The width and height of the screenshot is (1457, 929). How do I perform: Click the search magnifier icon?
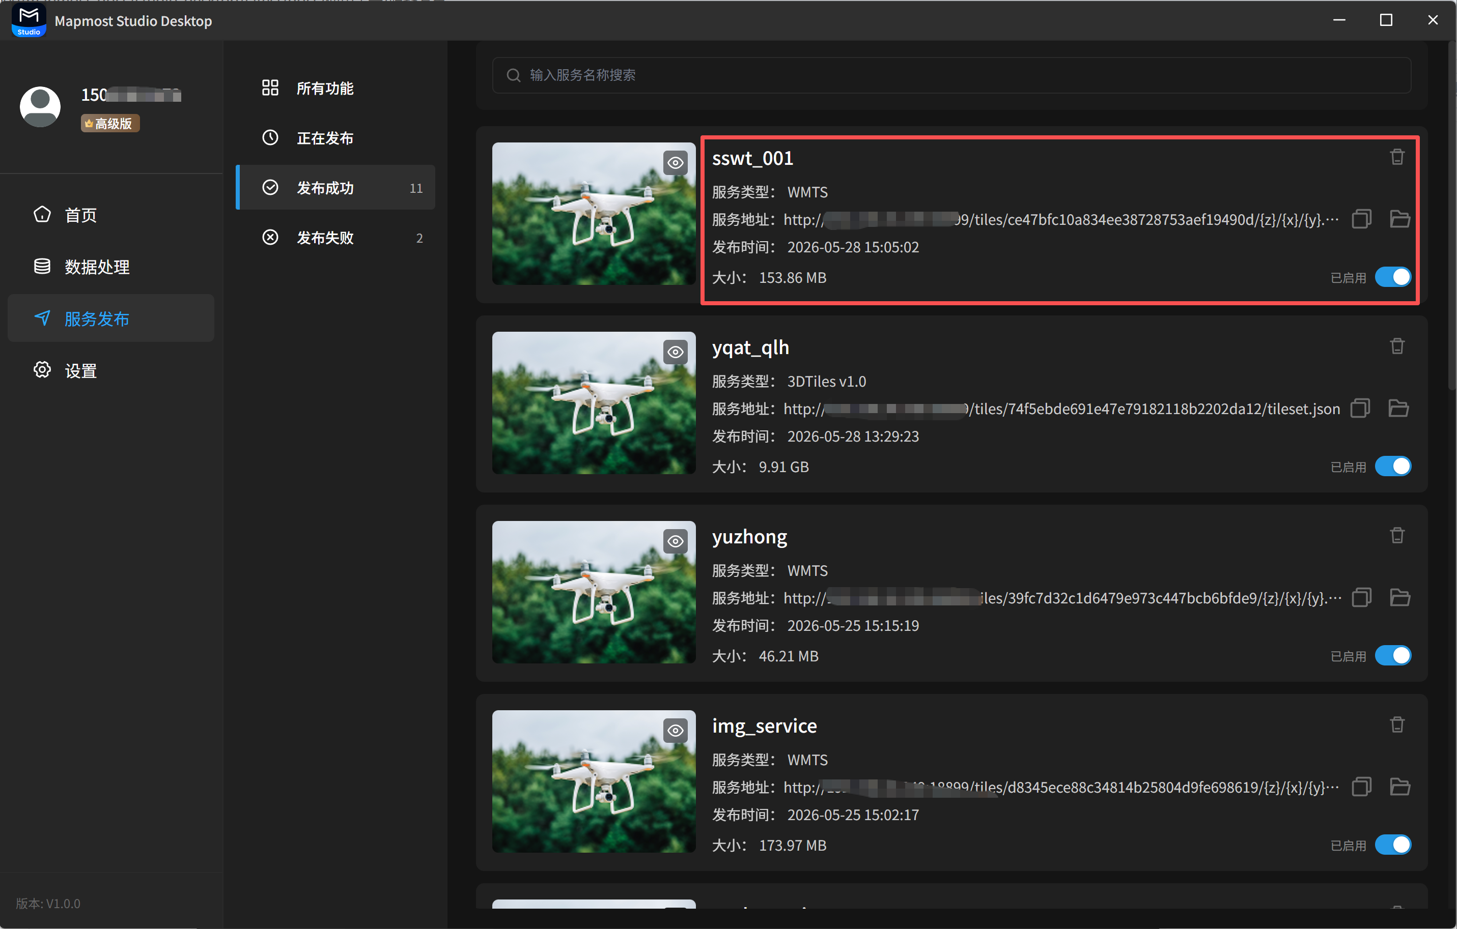pyautogui.click(x=514, y=75)
